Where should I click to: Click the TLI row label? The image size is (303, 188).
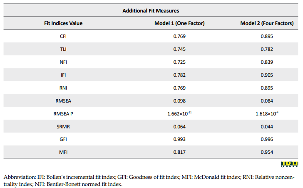coord(63,49)
